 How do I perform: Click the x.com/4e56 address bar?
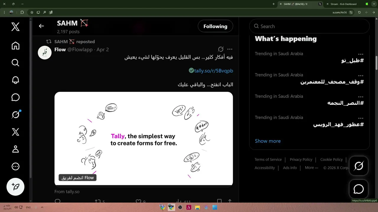point(340,12)
